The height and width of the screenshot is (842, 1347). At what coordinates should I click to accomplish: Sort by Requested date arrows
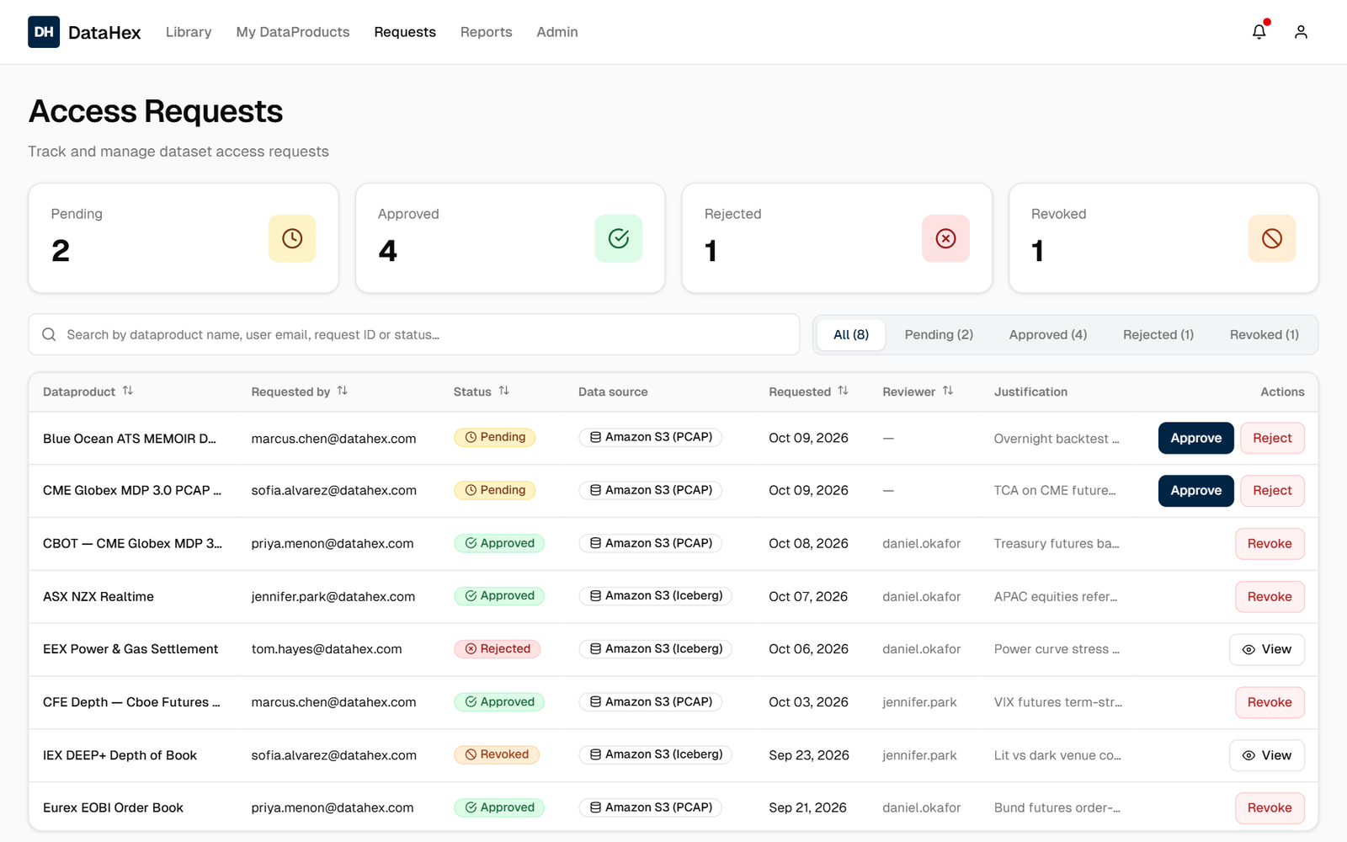[x=844, y=391]
